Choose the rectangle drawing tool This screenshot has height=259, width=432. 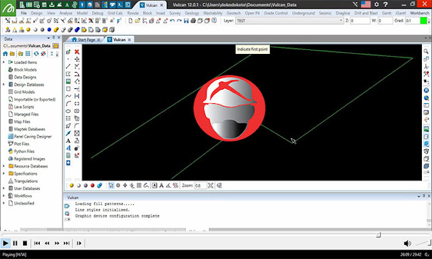click(68, 88)
